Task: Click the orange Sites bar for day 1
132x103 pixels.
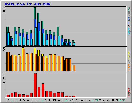Action: tap(9, 62)
